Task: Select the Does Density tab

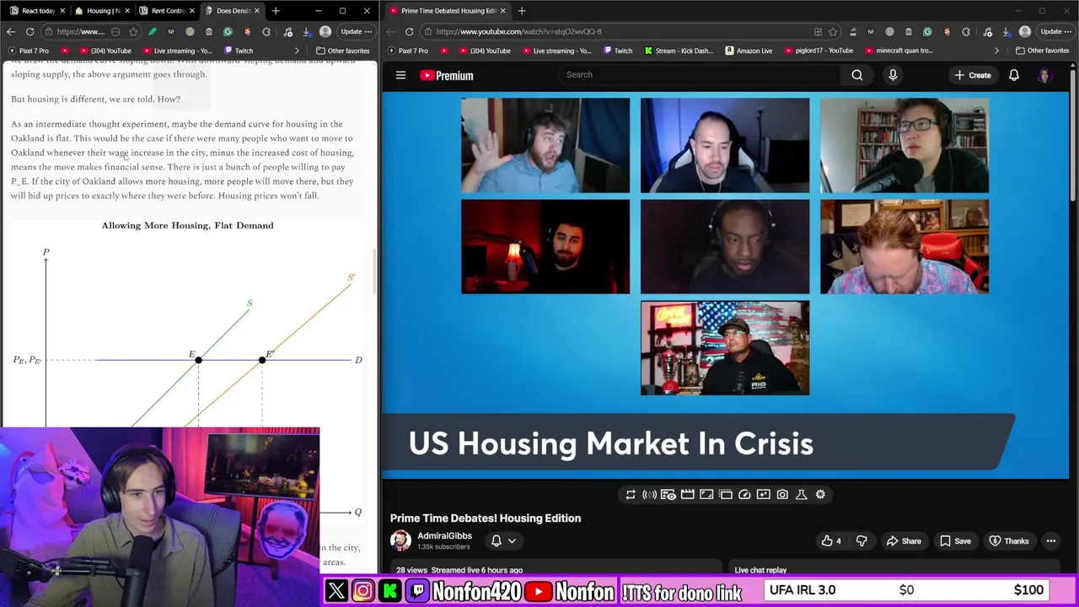Action: (232, 10)
